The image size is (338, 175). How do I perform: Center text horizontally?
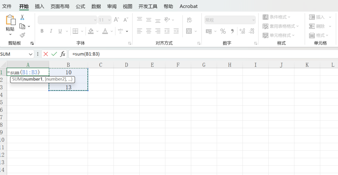pos(149,31)
